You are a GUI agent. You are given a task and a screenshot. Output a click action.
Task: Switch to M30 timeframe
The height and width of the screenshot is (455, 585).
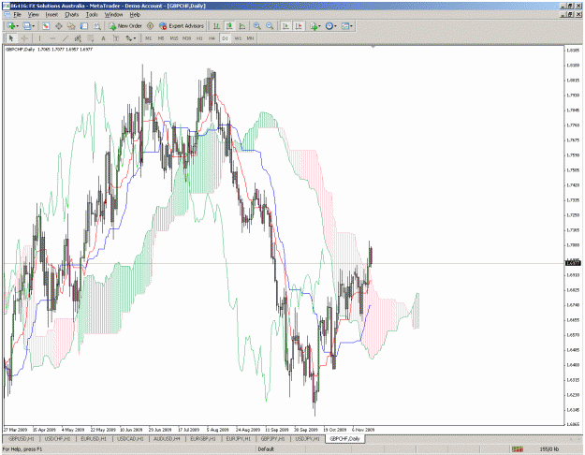tap(186, 38)
